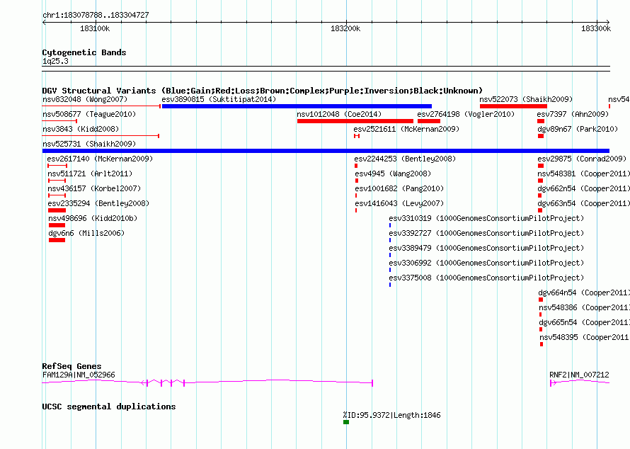
Task: Select nsv548381 (Cooper2011) label
Action: click(x=583, y=174)
